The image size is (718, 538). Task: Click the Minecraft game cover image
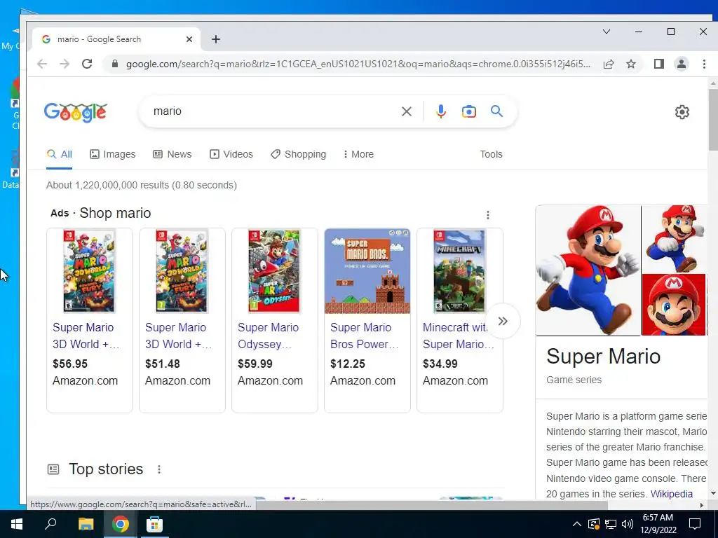point(459,271)
